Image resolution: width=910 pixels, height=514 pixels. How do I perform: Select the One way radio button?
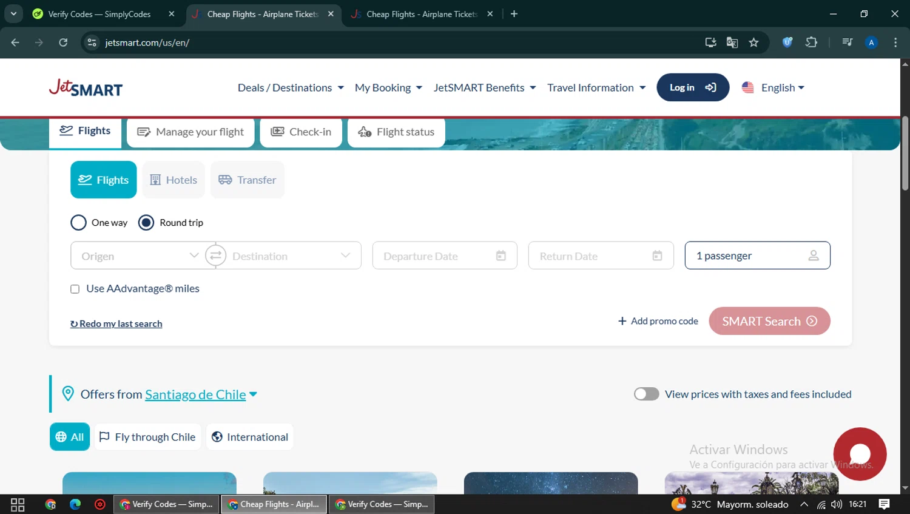coord(78,223)
